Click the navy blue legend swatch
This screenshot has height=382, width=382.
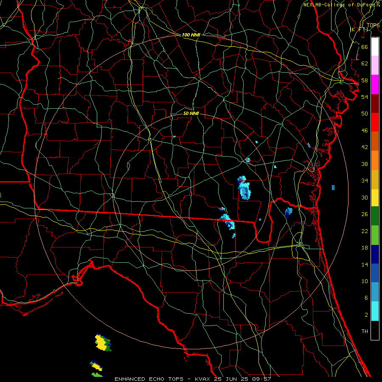[375, 254]
